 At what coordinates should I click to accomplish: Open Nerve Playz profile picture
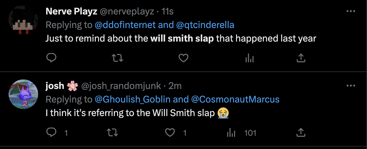tap(23, 19)
